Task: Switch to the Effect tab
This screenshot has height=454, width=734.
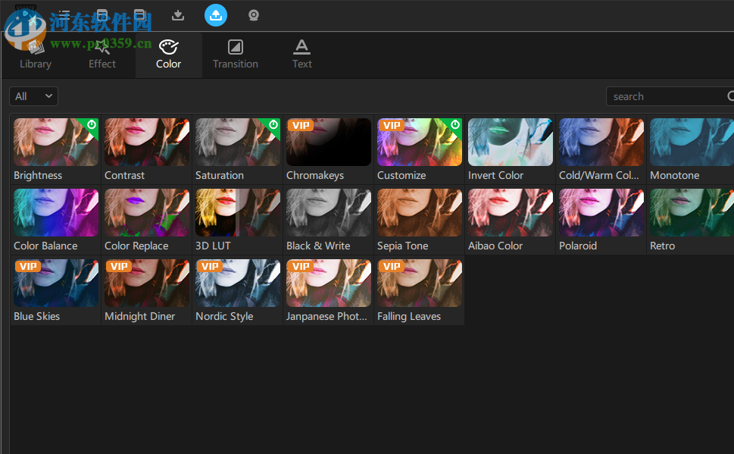Action: tap(102, 55)
